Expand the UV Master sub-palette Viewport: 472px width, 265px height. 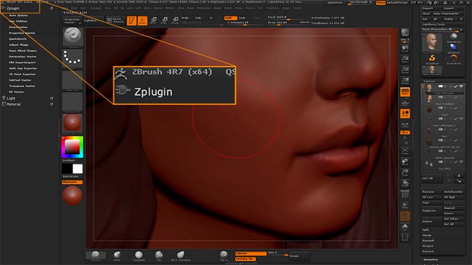coord(17,92)
